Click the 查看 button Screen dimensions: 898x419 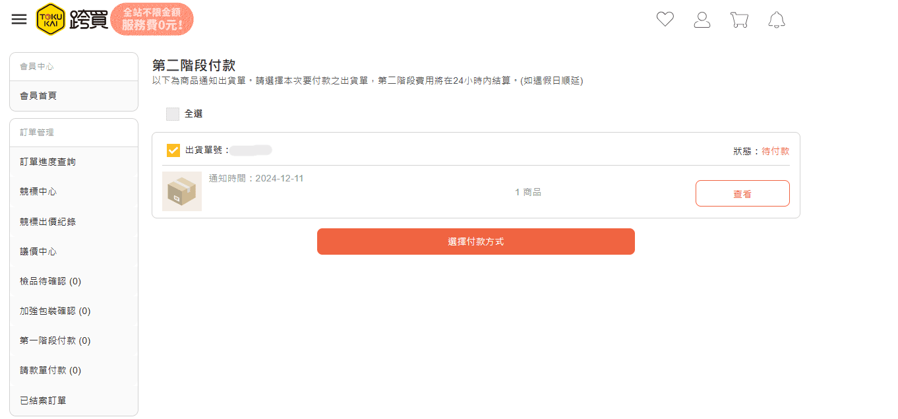point(742,193)
